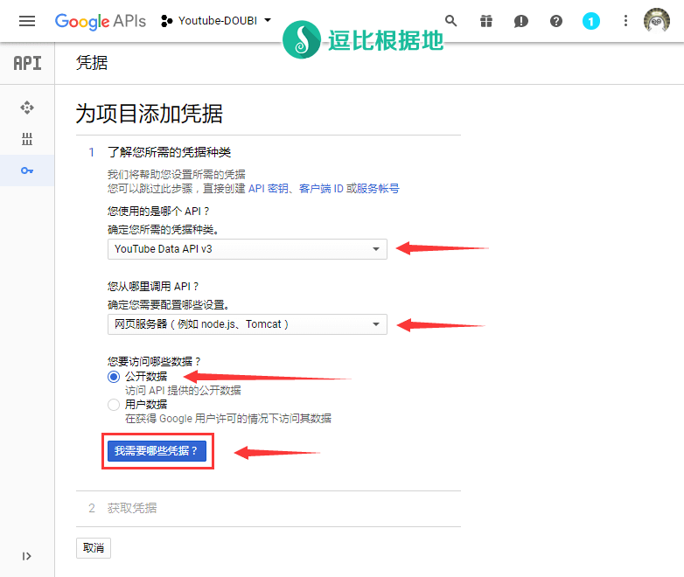Click the search magnifier icon
This screenshot has height=577, width=684.
coord(451,21)
